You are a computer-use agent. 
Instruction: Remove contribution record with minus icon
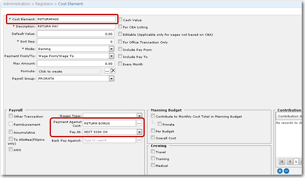286,171
